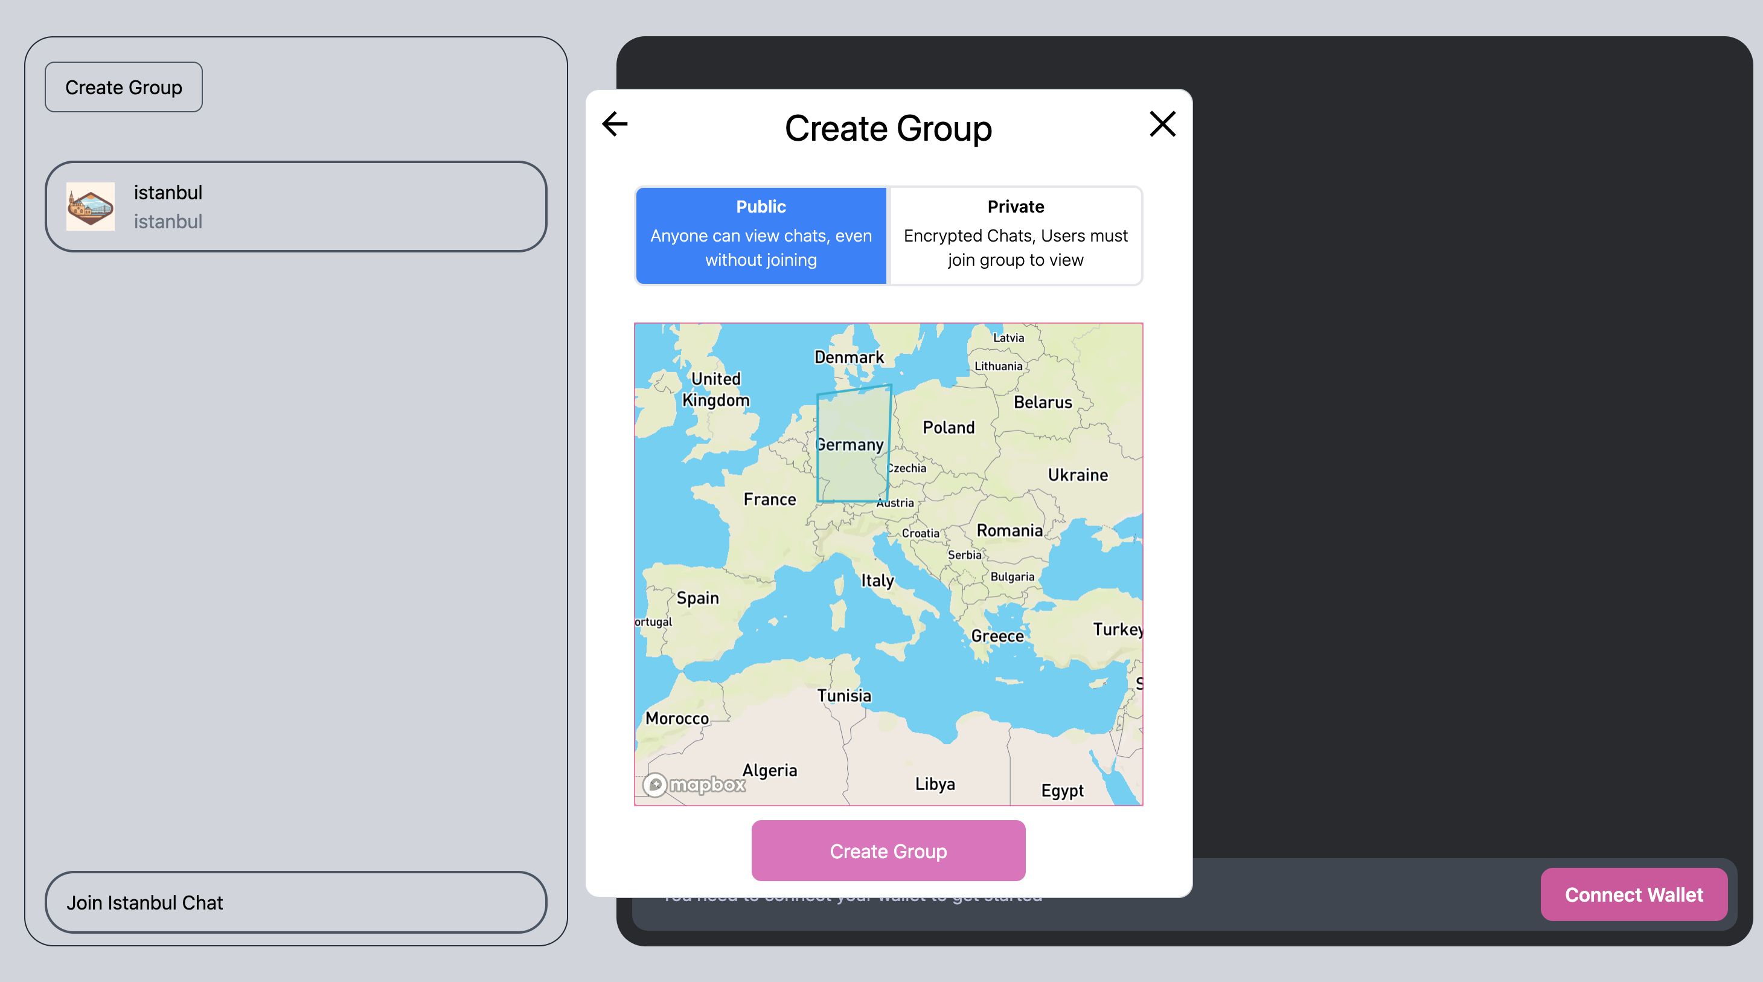Click the Turkey label on the map
The image size is (1763, 982).
(x=1118, y=629)
